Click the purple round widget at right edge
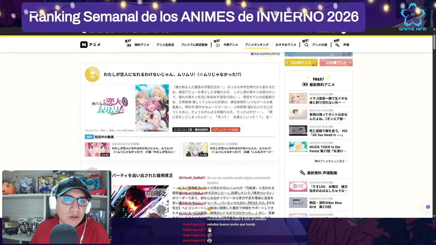Screen dimensions: 436x245 428,207
